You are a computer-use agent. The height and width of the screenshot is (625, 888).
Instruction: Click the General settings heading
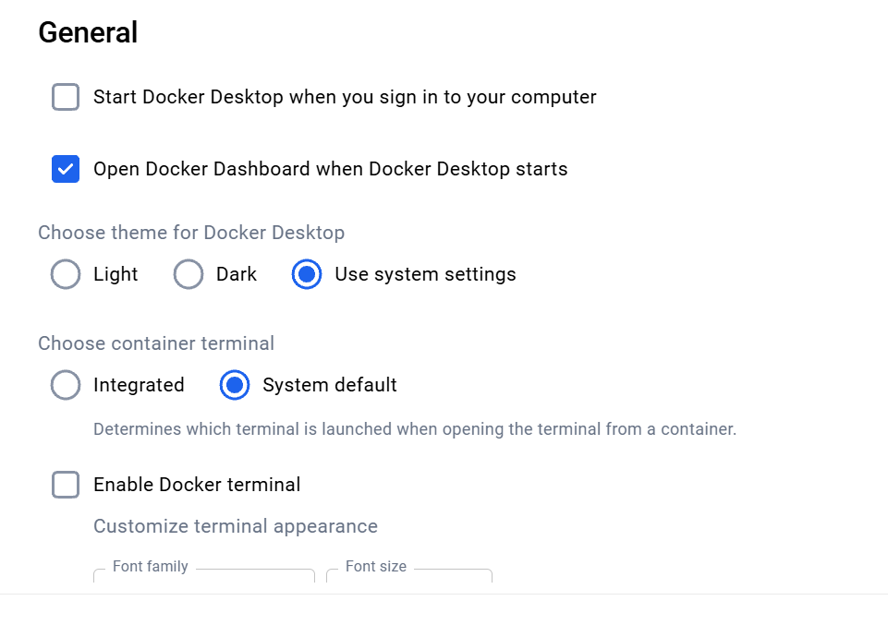[x=88, y=32]
